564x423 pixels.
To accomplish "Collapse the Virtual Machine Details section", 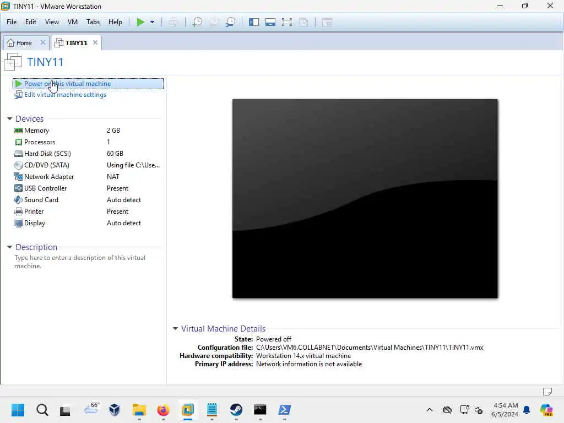I will click(176, 328).
